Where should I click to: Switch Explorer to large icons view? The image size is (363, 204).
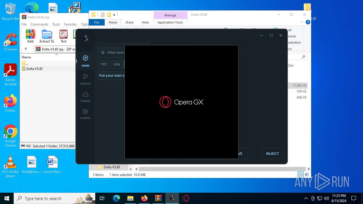pos(307,175)
